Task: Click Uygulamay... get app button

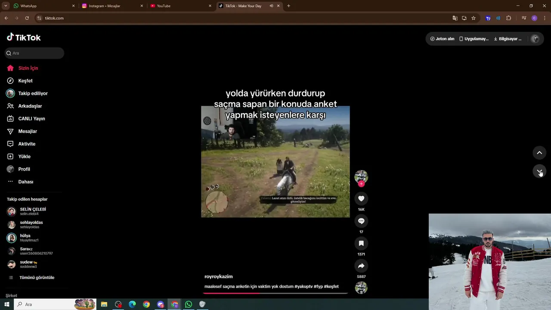Action: click(474, 39)
